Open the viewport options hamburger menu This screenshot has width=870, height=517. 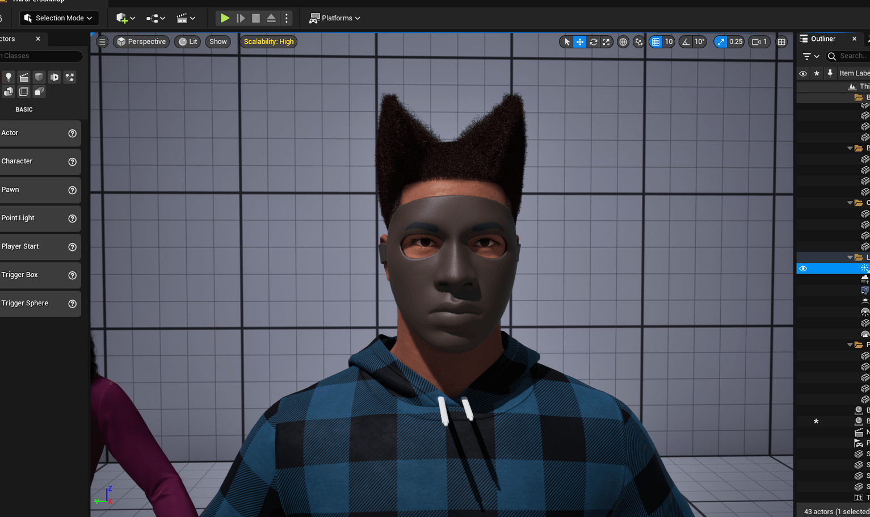pos(102,41)
